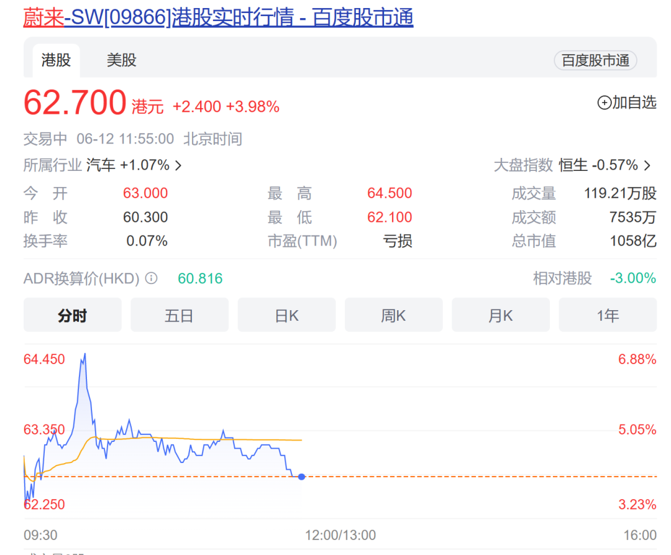The image size is (671, 555).
Task: Click the price peak on intraday chart
Action: pos(84,354)
